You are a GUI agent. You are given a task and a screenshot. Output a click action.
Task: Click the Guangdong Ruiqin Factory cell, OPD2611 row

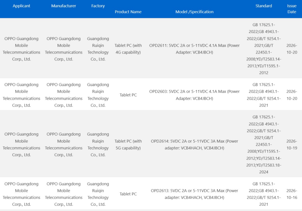tap(98, 49)
